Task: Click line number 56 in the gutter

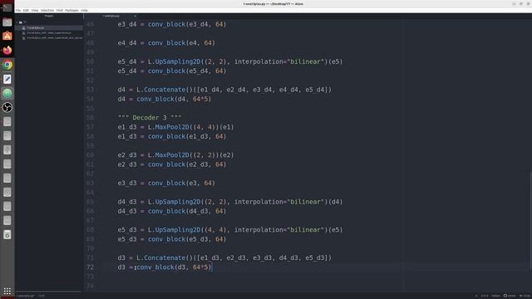Action: pos(90,118)
